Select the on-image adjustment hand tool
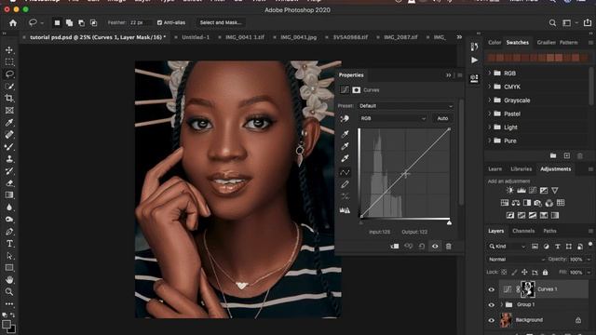This screenshot has width=596, height=335. [345, 119]
